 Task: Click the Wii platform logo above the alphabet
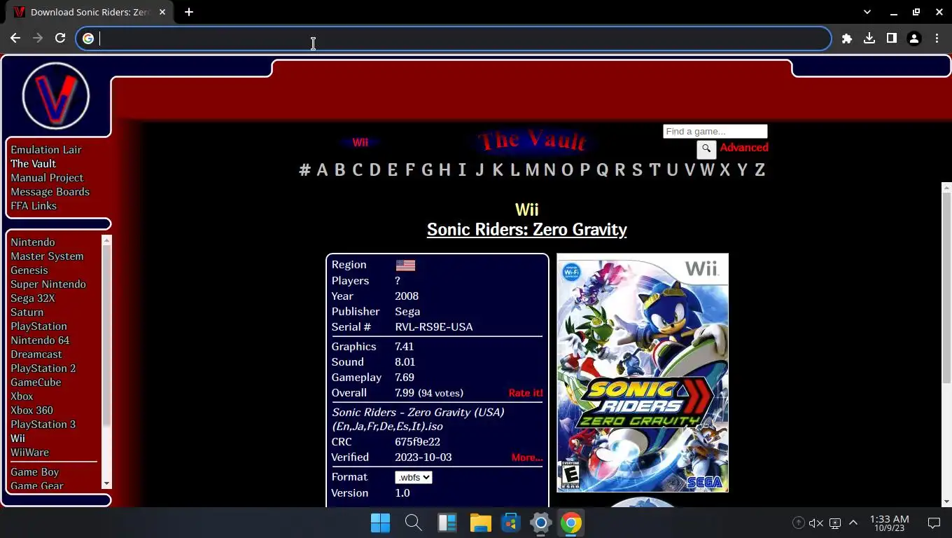pyautogui.click(x=360, y=142)
